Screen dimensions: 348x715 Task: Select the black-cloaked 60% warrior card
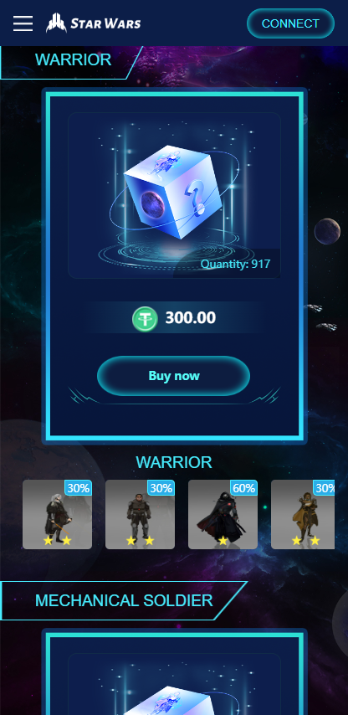[x=223, y=514]
